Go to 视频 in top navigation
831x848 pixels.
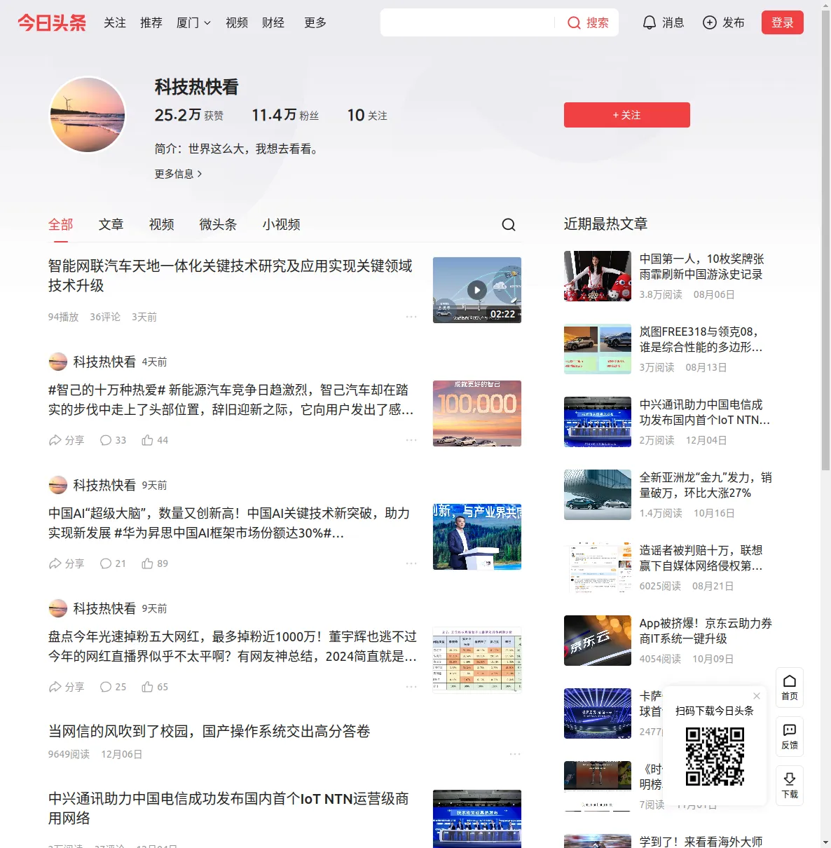click(237, 22)
